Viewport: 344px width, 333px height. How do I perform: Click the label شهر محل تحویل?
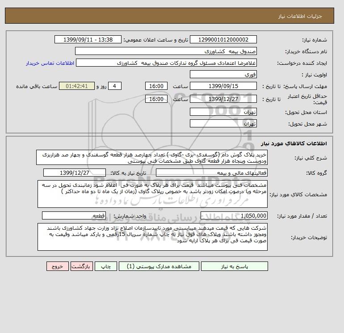pos(307,124)
